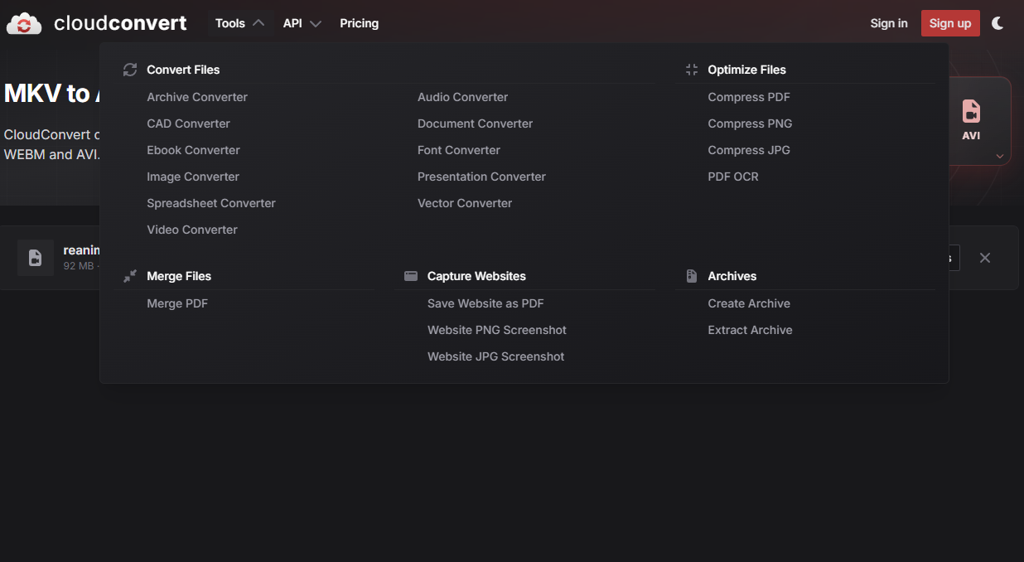Open the Image Converter tool
Screen dimensions: 1024x562
[193, 177]
